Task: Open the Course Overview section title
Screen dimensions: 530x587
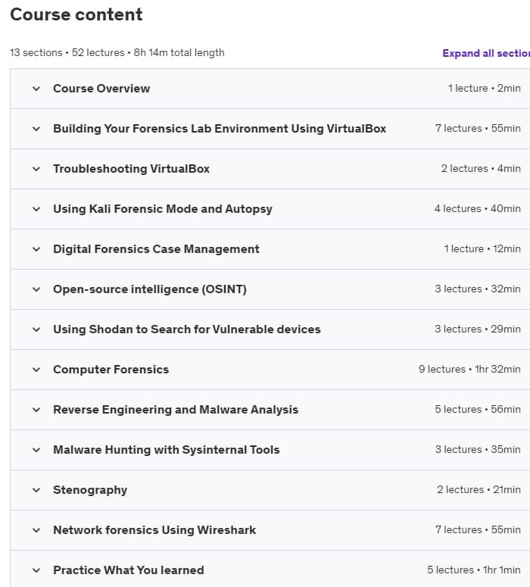Action: (101, 89)
